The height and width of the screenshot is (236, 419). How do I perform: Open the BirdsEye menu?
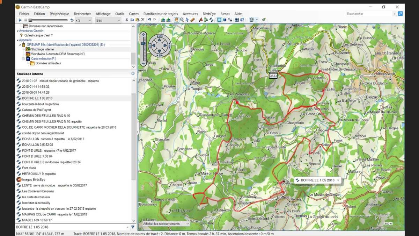tap(209, 14)
